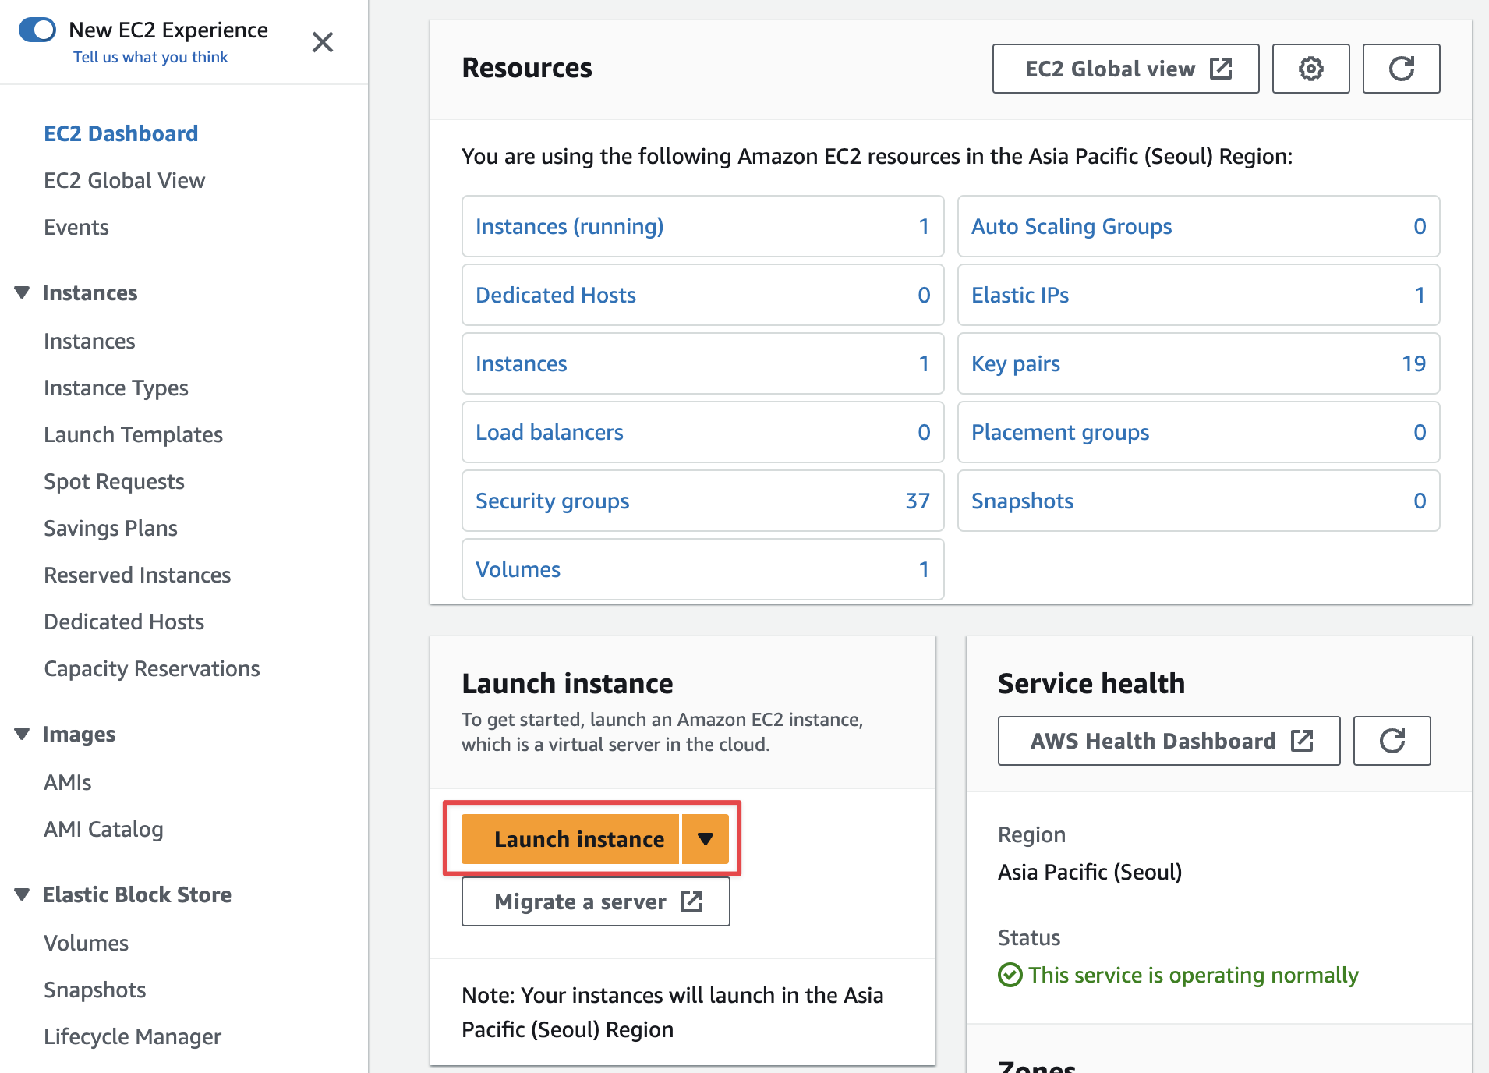Refresh the Service health panel
The width and height of the screenshot is (1489, 1073).
pos(1392,741)
